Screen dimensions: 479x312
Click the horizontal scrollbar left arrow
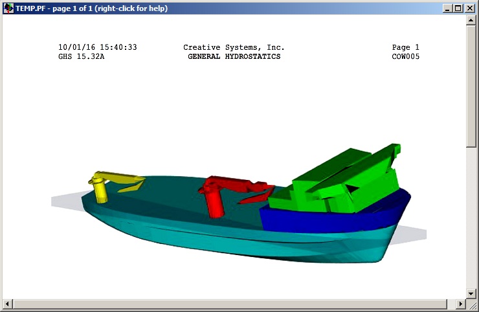tap(7, 304)
